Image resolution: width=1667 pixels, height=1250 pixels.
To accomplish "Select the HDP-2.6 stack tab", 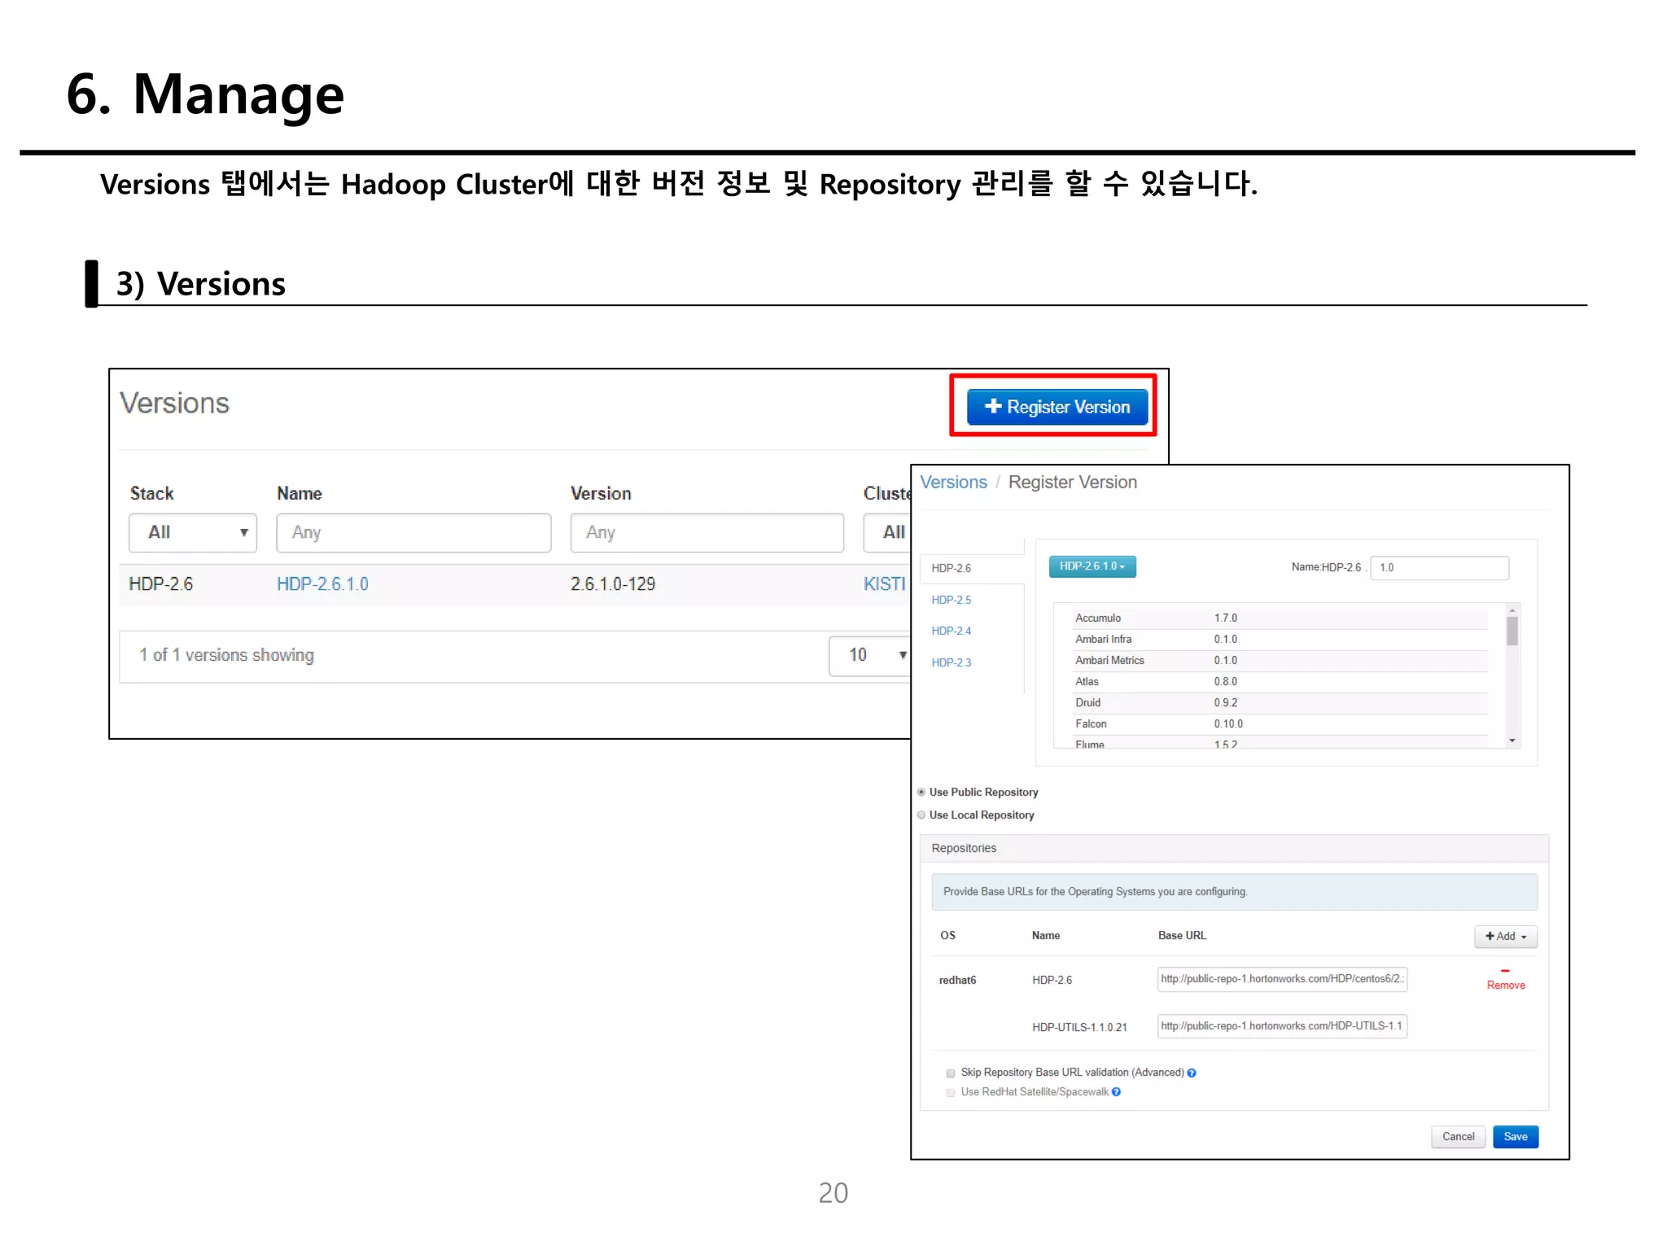I will tap(971, 568).
